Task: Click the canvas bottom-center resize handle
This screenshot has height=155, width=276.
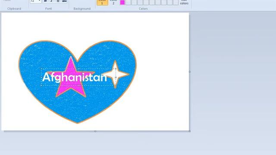Action: click(95, 131)
